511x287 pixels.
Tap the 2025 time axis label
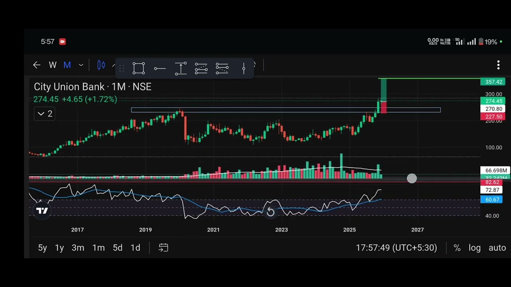click(349, 230)
